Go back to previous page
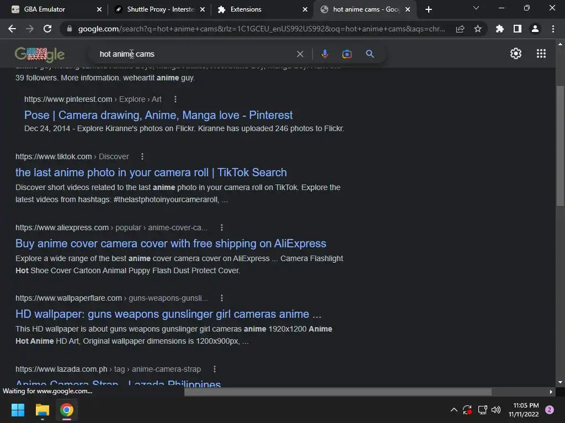Image resolution: width=565 pixels, height=423 pixels. tap(12, 29)
